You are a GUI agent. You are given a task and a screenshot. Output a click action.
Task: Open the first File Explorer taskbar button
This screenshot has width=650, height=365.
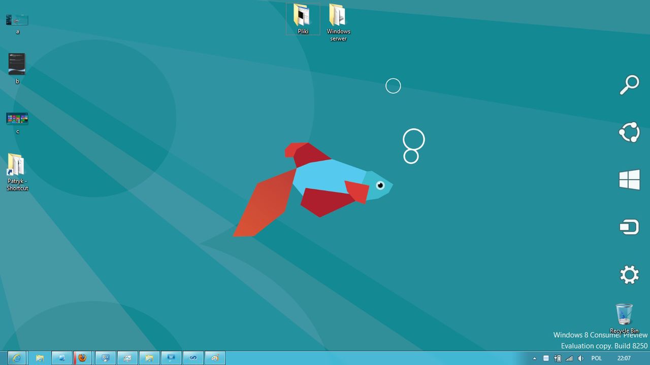click(x=40, y=358)
